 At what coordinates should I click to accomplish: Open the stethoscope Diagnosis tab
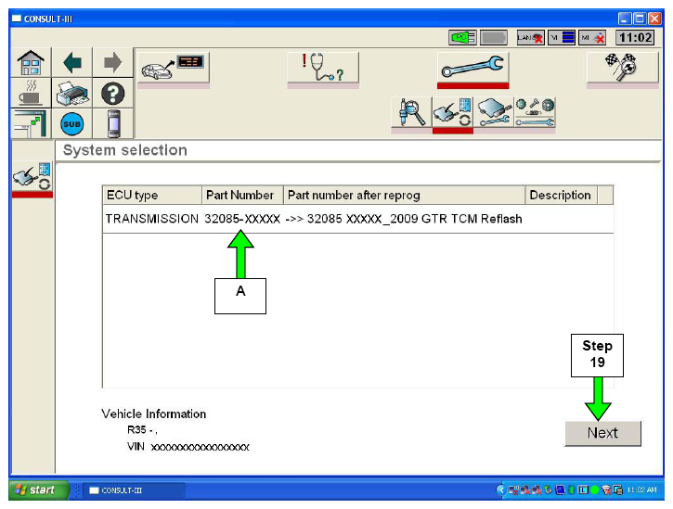pyautogui.click(x=322, y=67)
